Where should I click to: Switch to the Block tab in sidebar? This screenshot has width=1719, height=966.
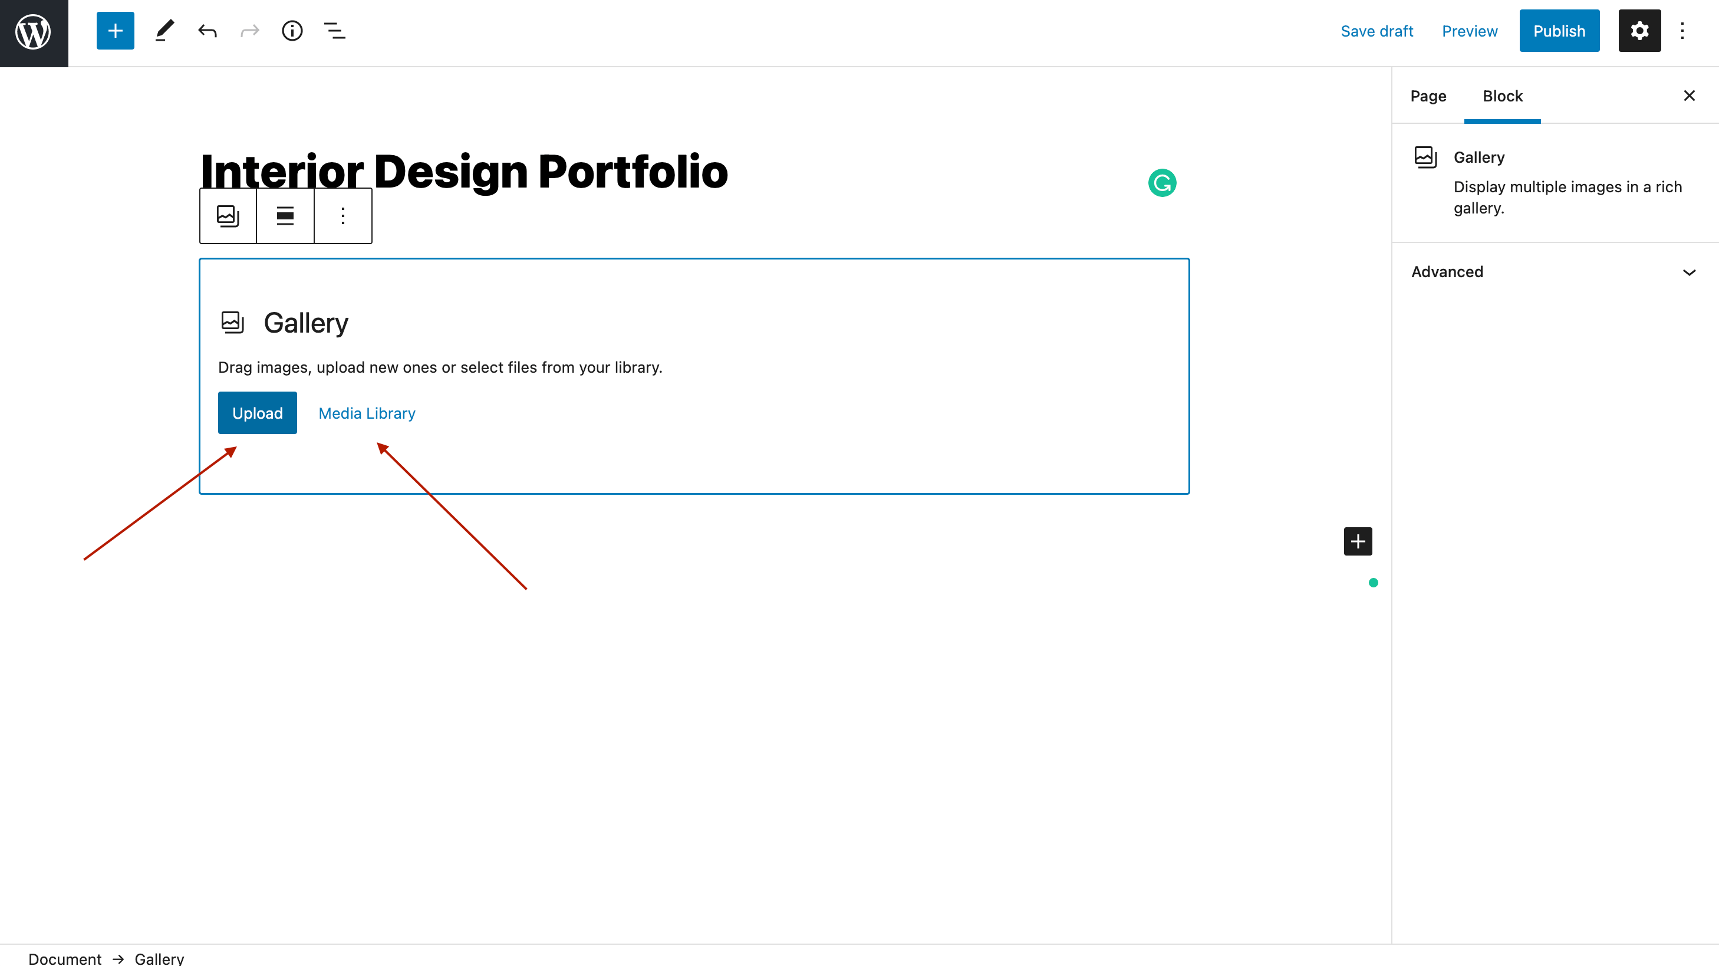coord(1501,96)
